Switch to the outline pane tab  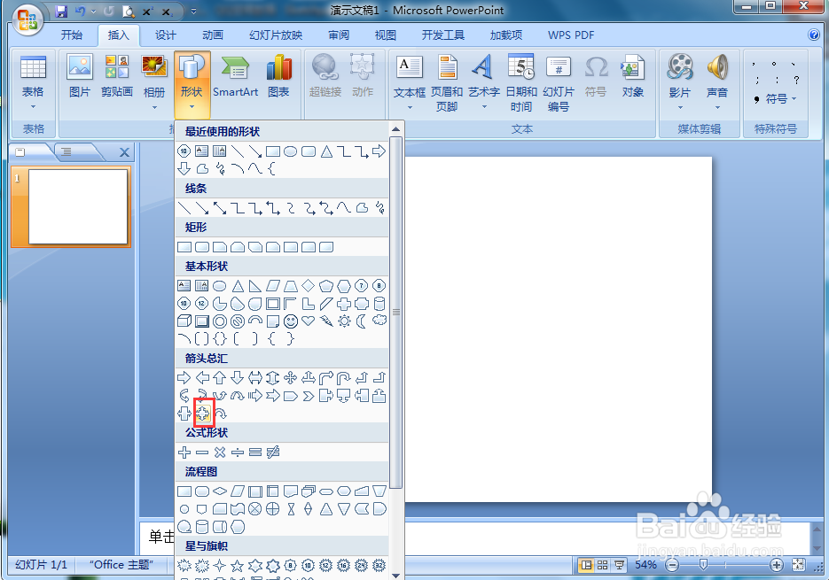point(66,152)
